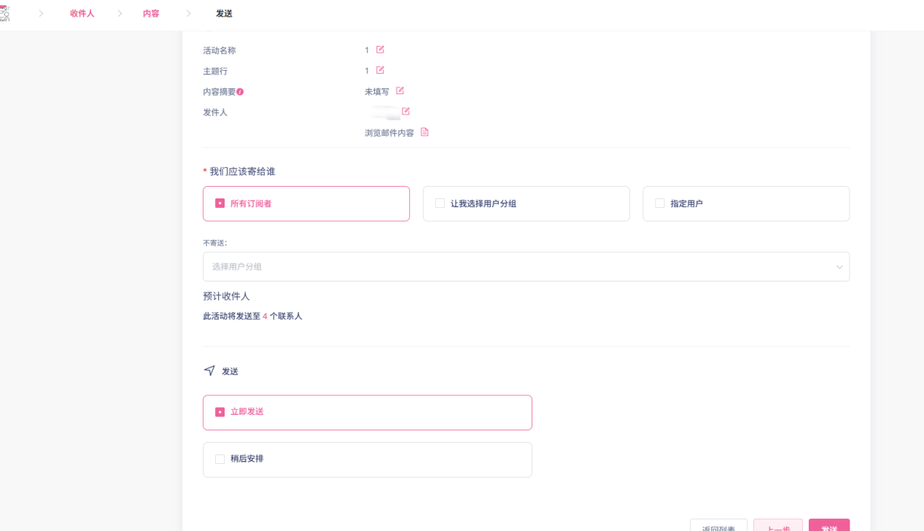This screenshot has height=531, width=924.
Task: Expand dropdown arrow under 不寄送
Action: [839, 267]
